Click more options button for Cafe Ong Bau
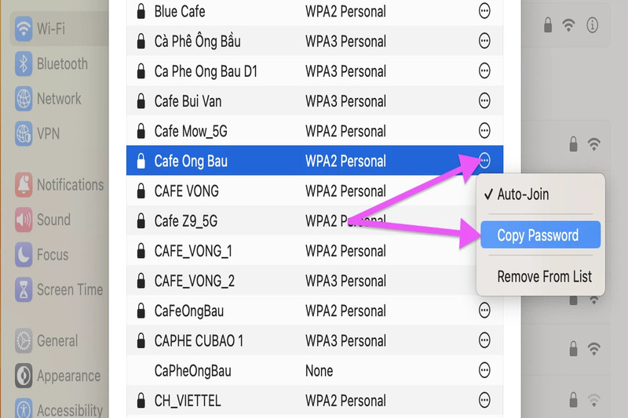Image resolution: width=628 pixels, height=418 pixels. (x=485, y=162)
